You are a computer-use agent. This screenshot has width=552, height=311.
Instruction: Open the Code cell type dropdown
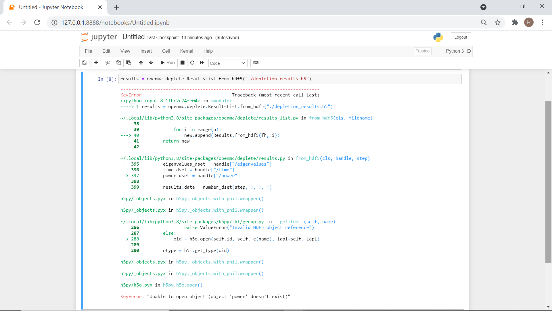click(227, 63)
